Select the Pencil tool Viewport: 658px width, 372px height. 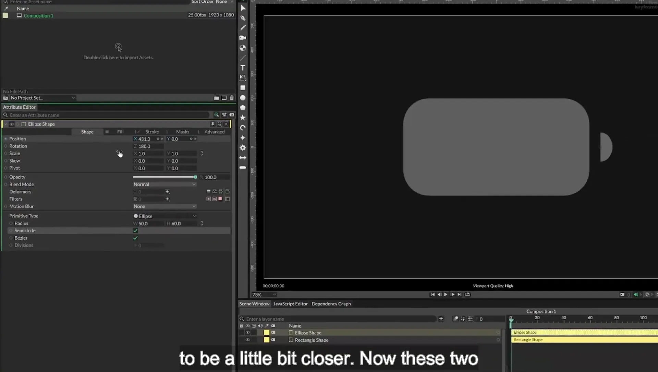(243, 28)
